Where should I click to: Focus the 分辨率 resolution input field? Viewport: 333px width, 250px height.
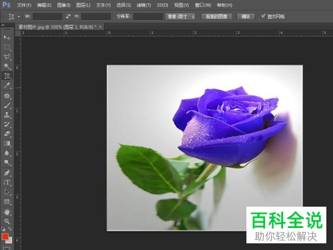[148, 17]
